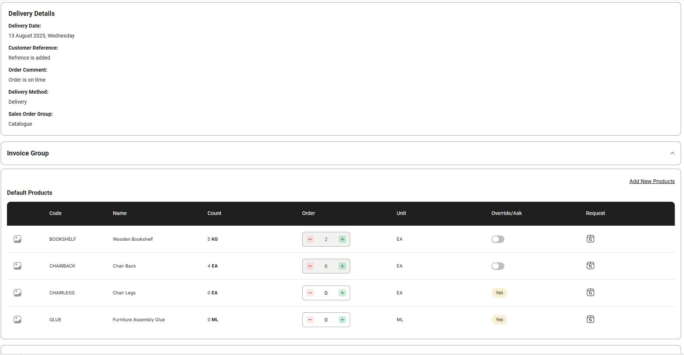Click the image icon for CHAIRLEGS row
684x355 pixels.
click(17, 293)
